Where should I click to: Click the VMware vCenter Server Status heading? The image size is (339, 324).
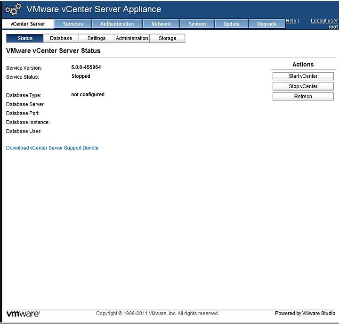pyautogui.click(x=53, y=50)
